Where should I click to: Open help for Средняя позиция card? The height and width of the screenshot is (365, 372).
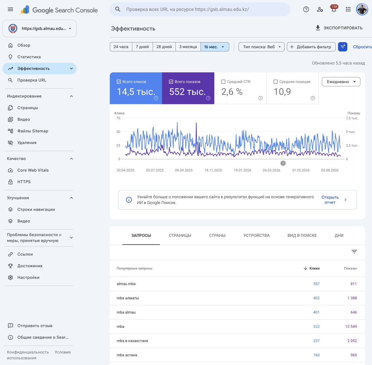point(313,98)
